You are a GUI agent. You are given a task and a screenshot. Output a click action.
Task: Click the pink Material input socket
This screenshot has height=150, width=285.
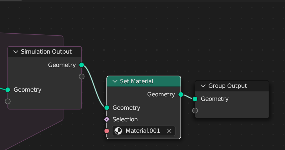pos(107,131)
